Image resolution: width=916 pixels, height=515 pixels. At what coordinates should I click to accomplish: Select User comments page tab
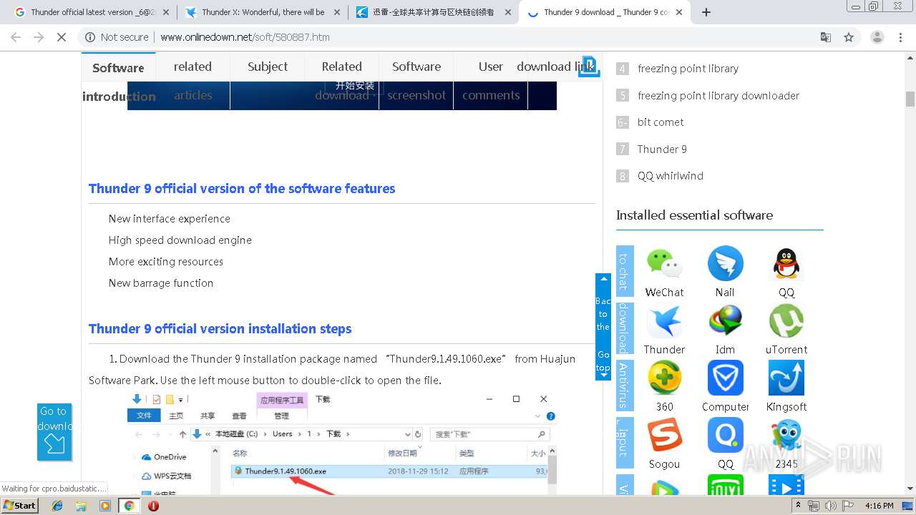[x=491, y=81]
